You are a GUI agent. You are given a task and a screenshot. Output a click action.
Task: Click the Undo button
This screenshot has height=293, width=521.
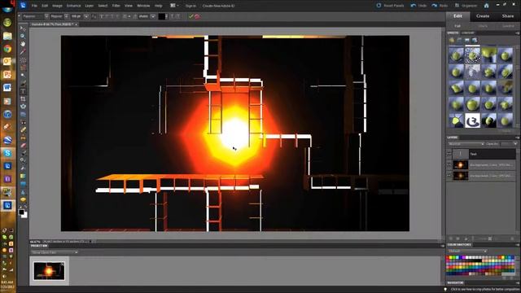[x=418, y=6]
